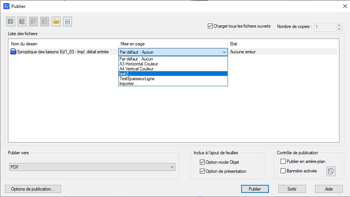Open Aide help button
Screen dimensions: 350x197
coord(329,189)
